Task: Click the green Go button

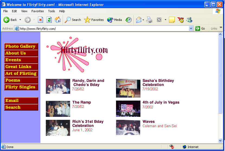Action: 200,28
